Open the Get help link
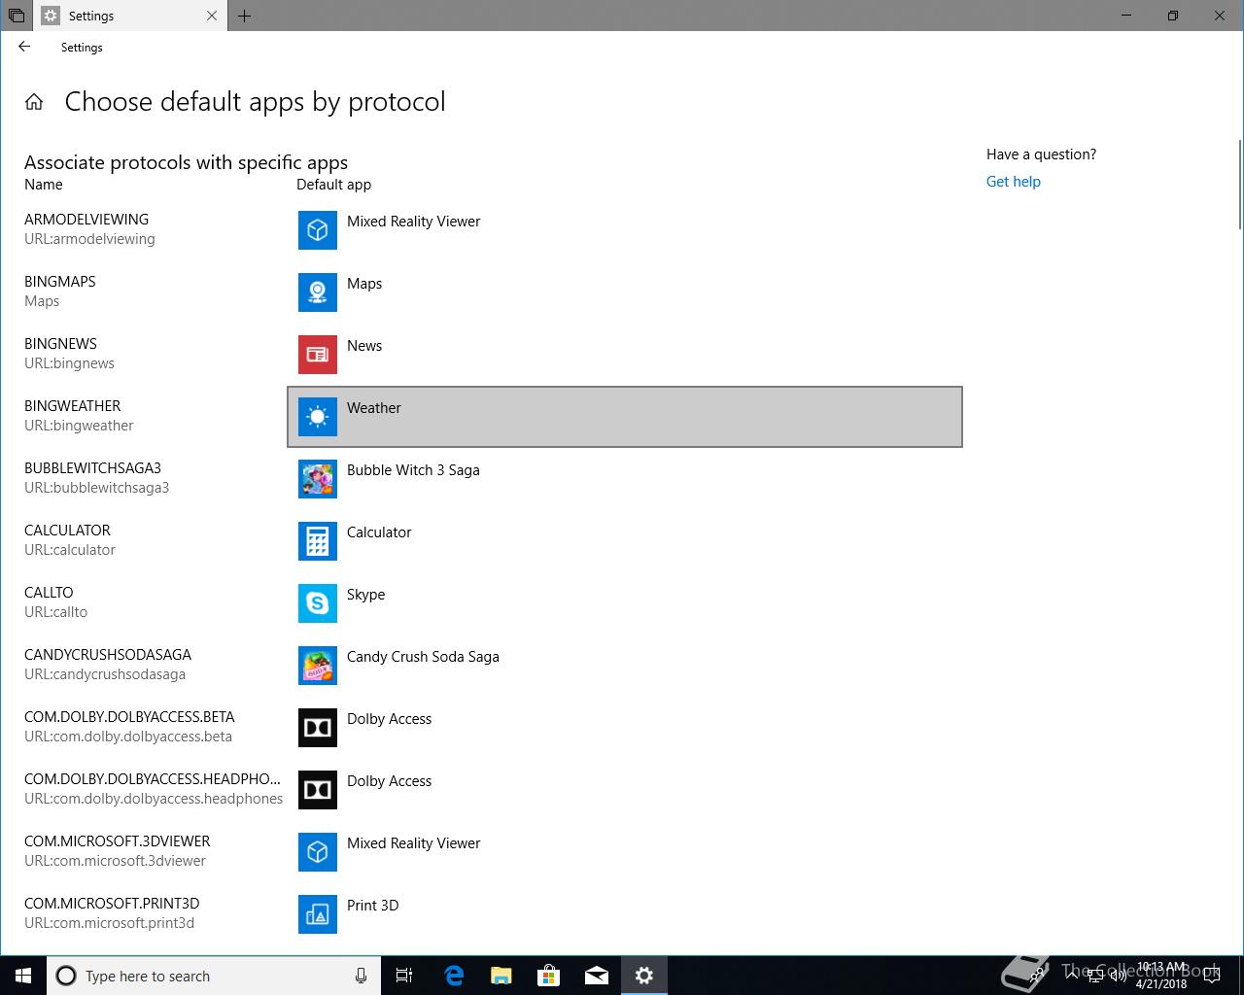 (x=1013, y=182)
